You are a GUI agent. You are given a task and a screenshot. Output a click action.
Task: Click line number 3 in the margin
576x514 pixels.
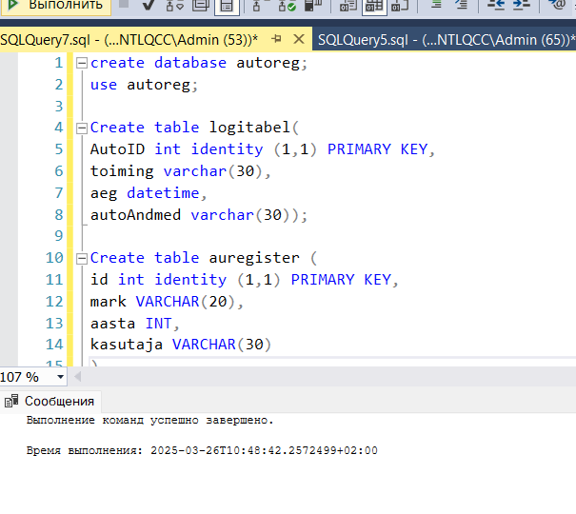click(59, 107)
